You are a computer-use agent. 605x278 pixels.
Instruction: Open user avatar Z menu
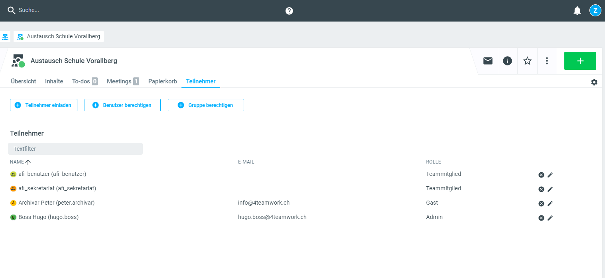tap(595, 10)
